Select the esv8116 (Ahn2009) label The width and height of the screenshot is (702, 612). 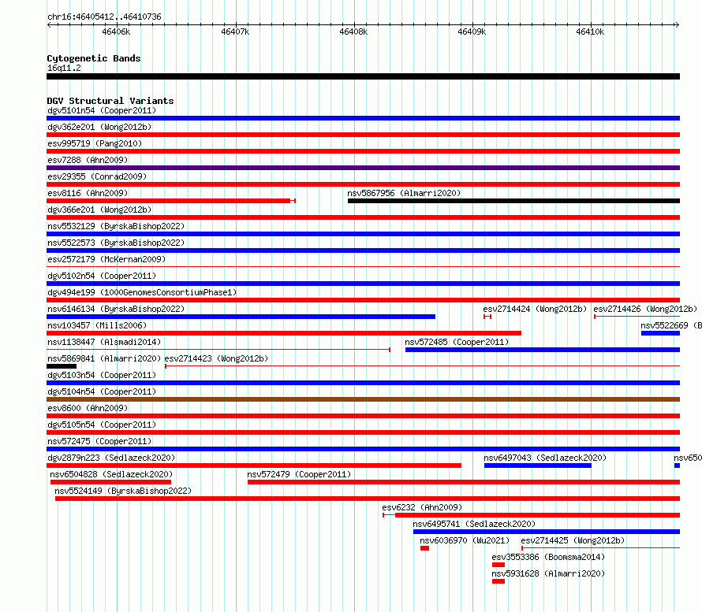(x=88, y=193)
